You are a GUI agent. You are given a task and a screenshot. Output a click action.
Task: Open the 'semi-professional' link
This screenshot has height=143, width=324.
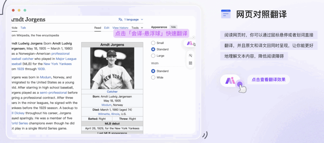pos(53,93)
